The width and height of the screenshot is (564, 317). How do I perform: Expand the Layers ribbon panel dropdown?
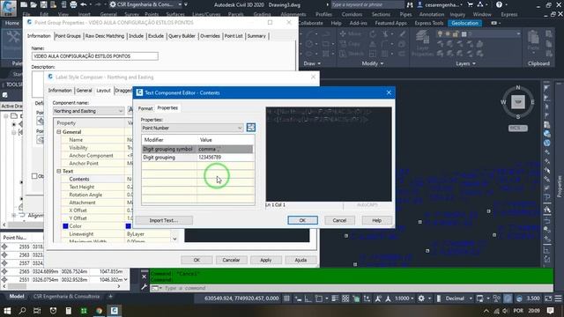[x=465, y=63]
